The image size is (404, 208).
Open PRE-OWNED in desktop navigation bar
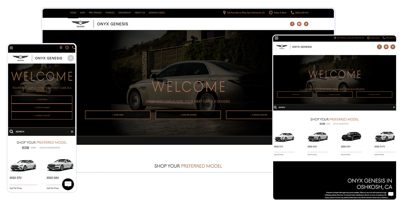click(x=95, y=13)
